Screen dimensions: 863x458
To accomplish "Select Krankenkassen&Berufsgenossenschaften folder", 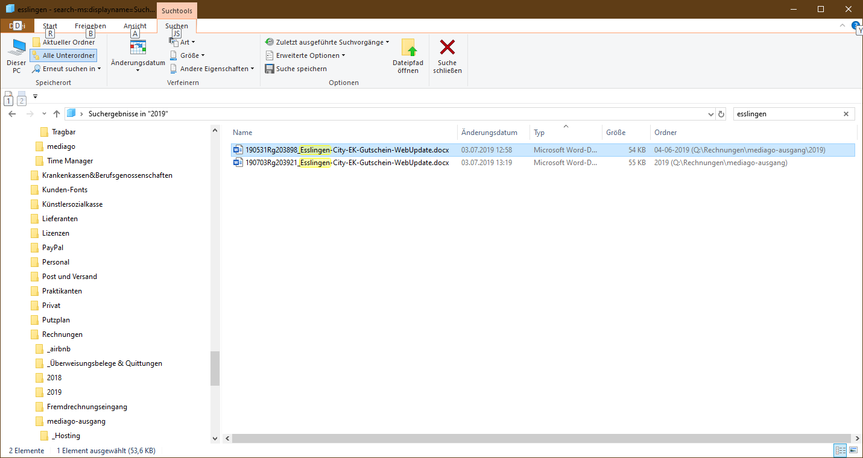I will (107, 175).
